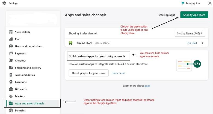The width and height of the screenshot is (213, 114).
Task: Click the Taxes and duties percent icon
Action: (11, 75)
